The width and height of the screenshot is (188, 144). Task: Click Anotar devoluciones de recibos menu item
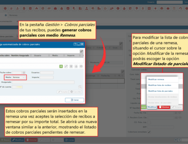coord(162,97)
